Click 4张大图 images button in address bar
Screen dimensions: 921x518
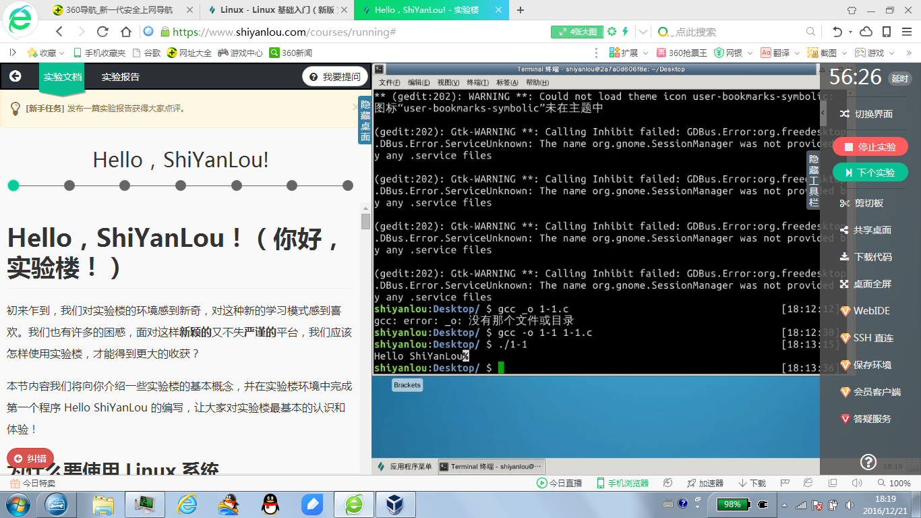tap(577, 32)
